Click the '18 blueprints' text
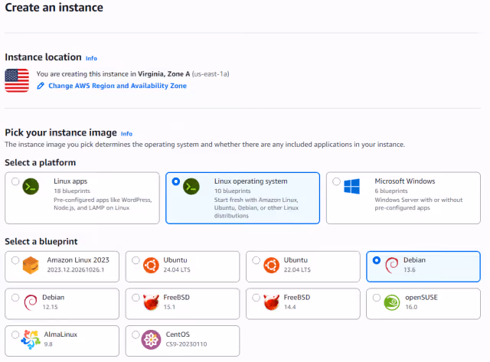Viewport: 490px width, 362px height. coord(72,191)
